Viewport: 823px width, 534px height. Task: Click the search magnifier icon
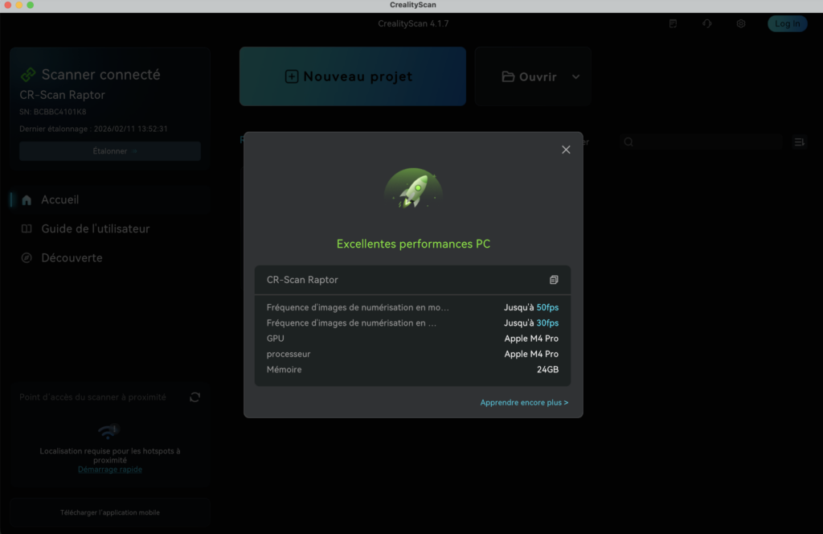[x=629, y=142]
